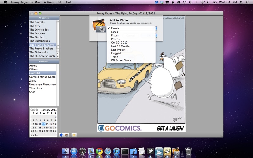The width and height of the screenshot is (253, 158).
Task: Choose Events in album popup
Action: [131, 28]
